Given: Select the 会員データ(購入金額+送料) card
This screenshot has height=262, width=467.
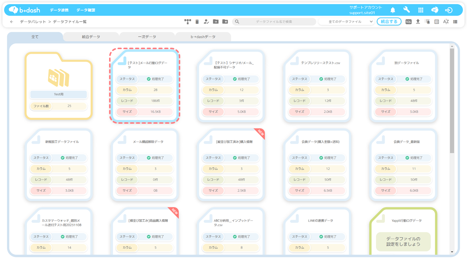Looking at the screenshot, I should [317, 165].
